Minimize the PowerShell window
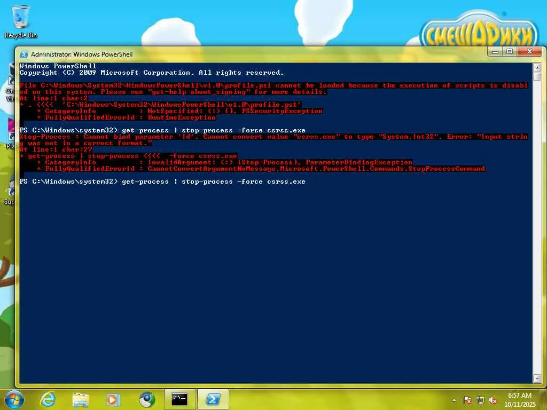This screenshot has height=410, width=547. click(x=495, y=52)
